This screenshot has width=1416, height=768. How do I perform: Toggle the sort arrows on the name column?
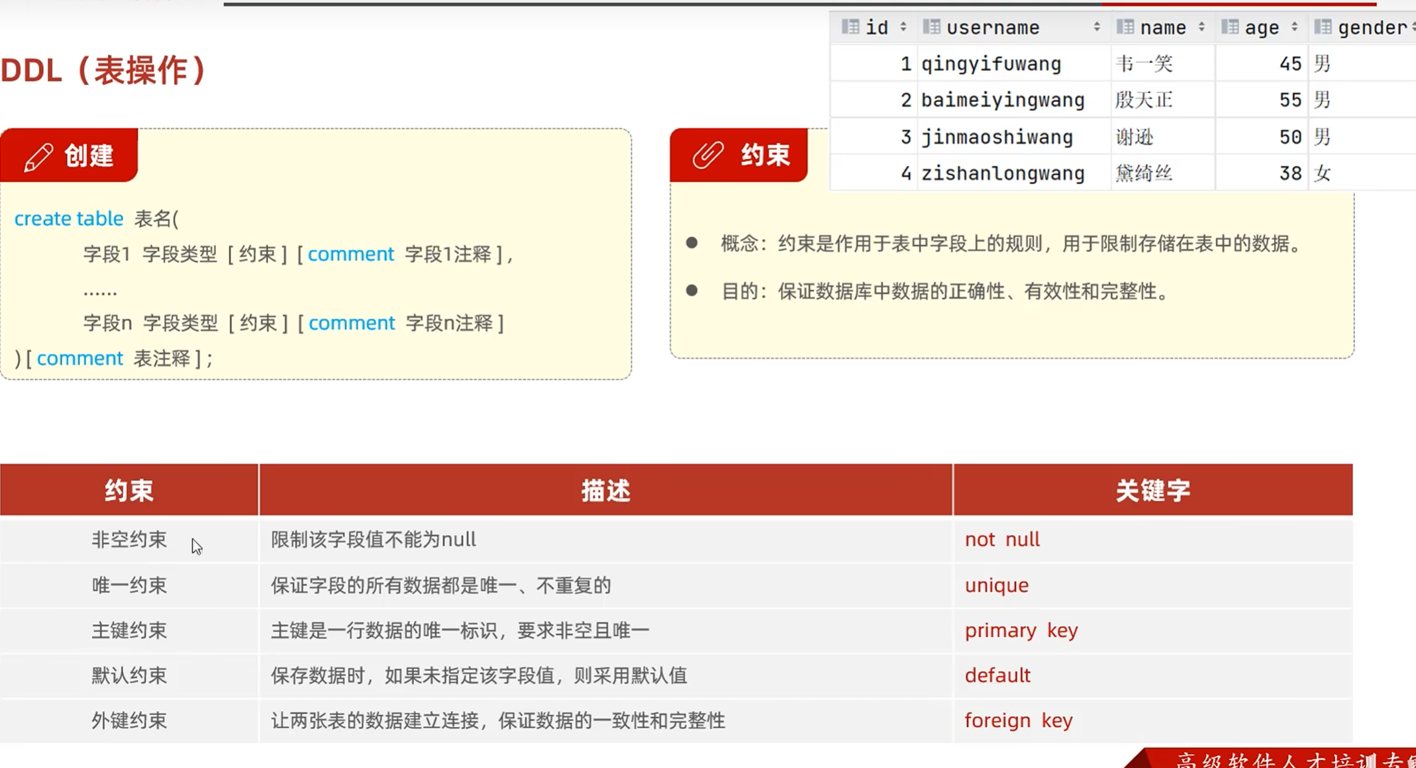(x=1201, y=27)
